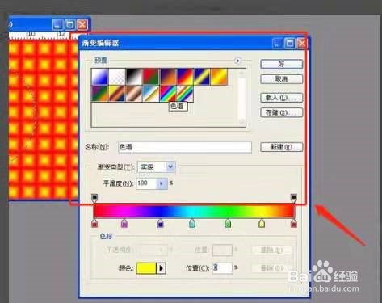Select the left opacity stop above gradient bar
This screenshot has width=382, height=303.
pos(94,198)
